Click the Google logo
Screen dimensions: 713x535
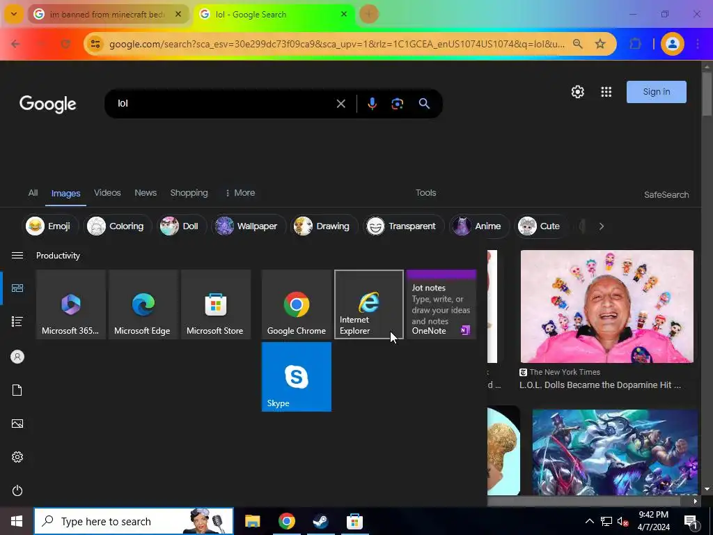48,104
